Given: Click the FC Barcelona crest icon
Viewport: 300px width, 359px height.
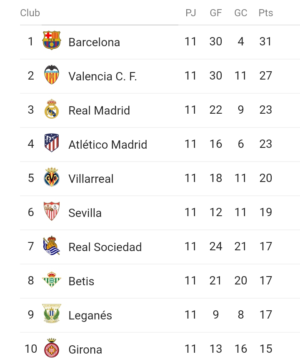Looking at the screenshot, I should pyautogui.click(x=52, y=40).
